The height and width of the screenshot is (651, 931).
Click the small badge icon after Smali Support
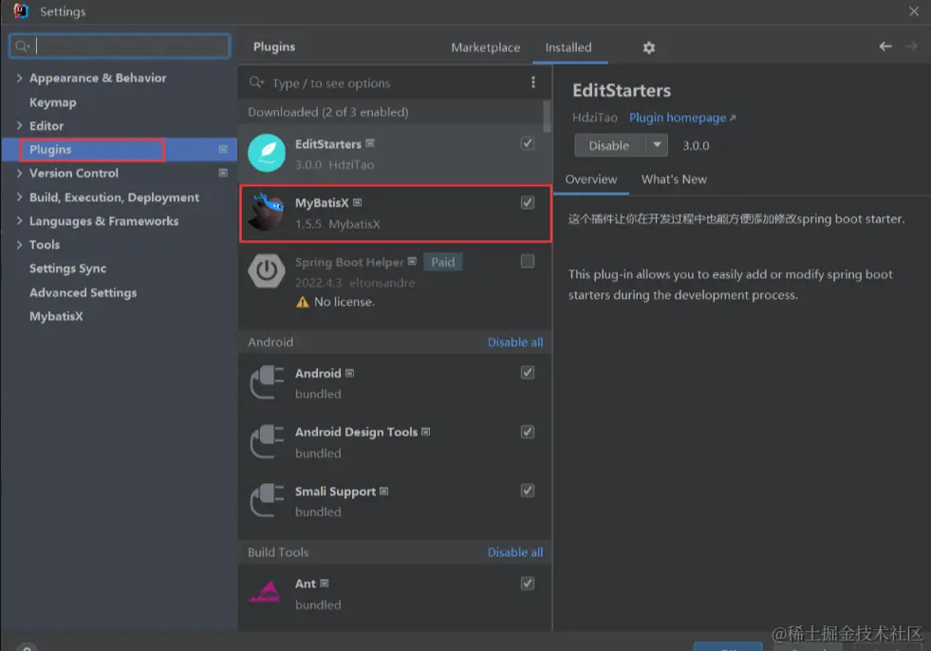point(383,492)
